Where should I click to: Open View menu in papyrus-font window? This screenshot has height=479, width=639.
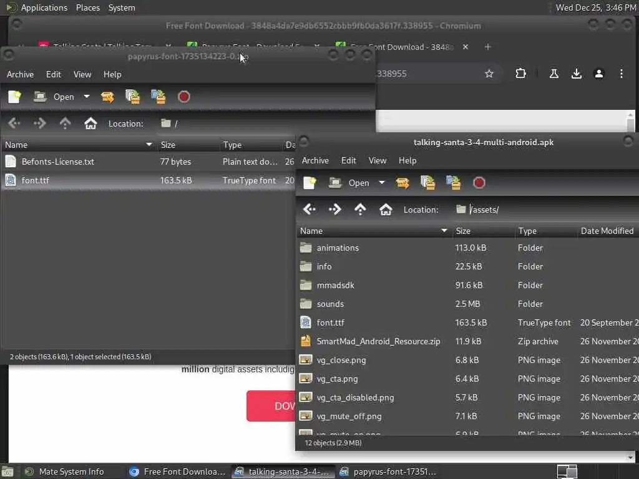pos(82,75)
